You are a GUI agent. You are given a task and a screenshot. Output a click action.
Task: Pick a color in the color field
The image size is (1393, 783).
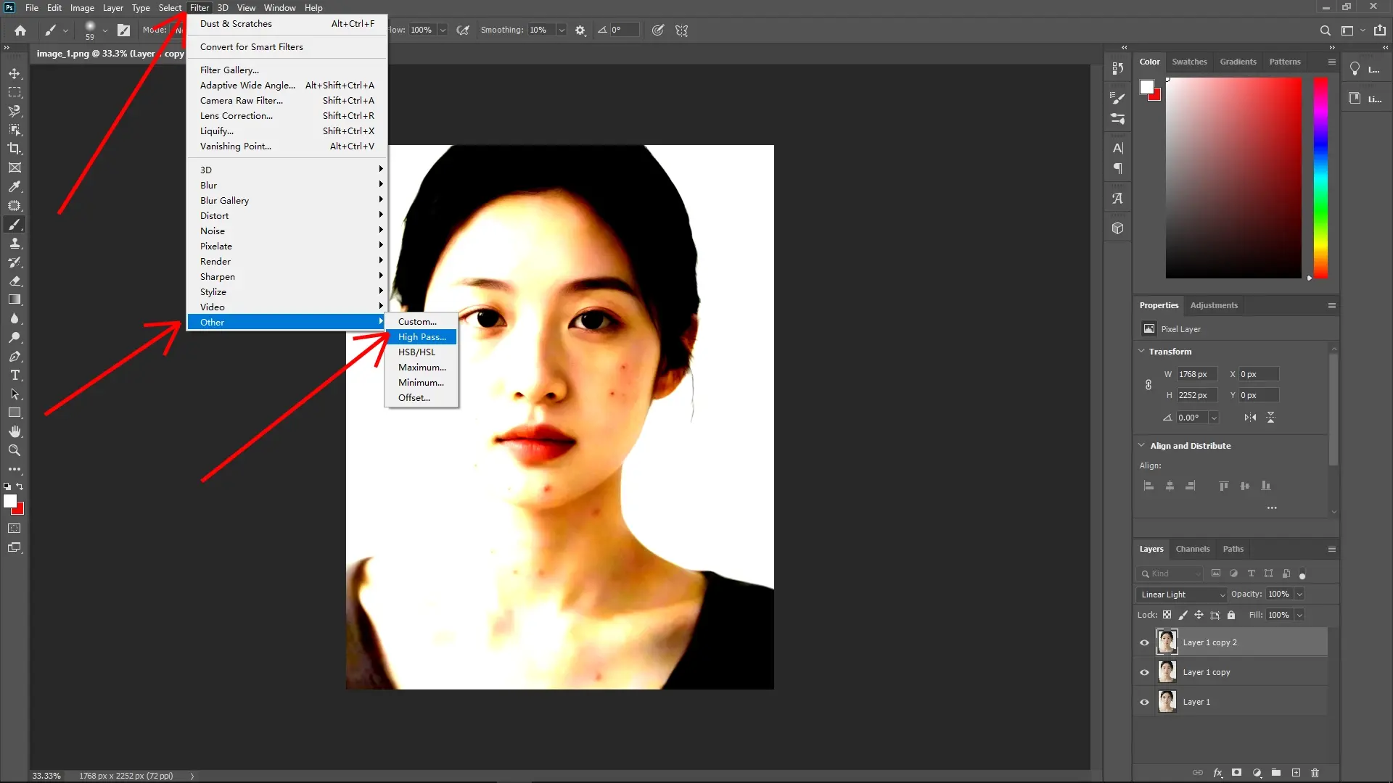click(x=1233, y=178)
